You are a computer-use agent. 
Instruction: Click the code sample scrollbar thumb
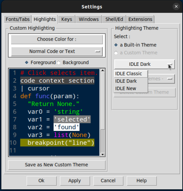click(x=103, y=101)
